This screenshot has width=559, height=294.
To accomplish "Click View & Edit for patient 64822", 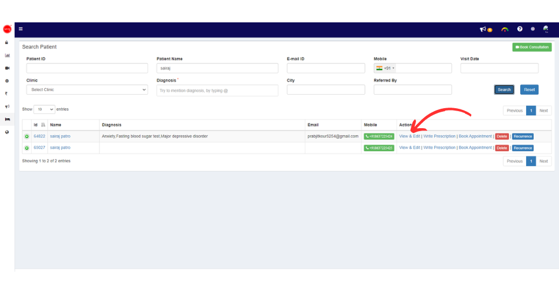I will 410,136.
